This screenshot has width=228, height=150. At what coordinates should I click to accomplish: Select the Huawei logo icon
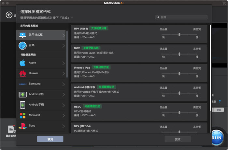(x=23, y=74)
